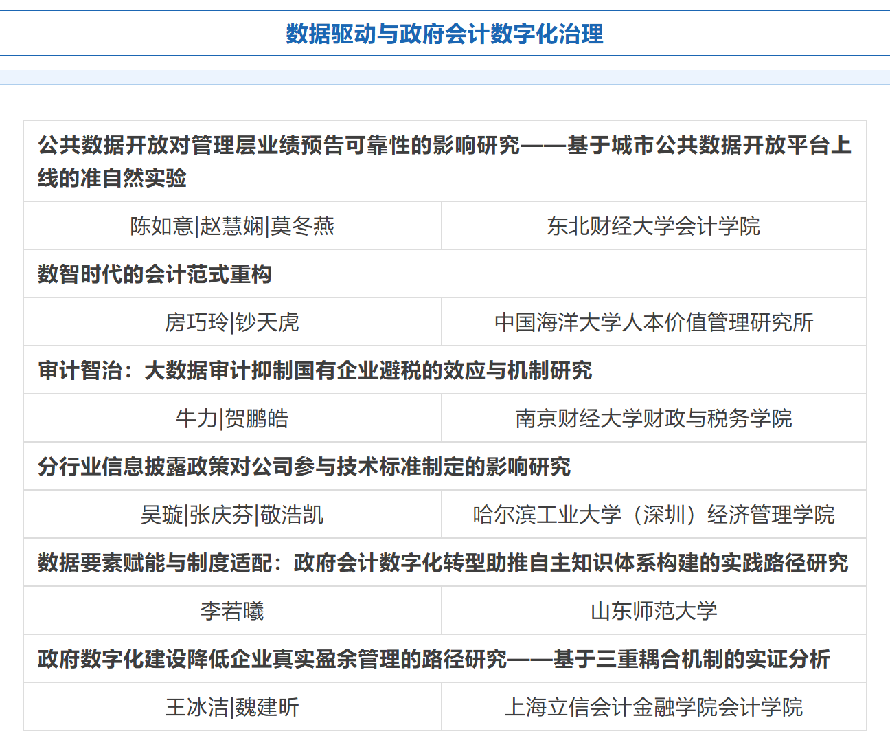Open the 审计智治 big data audit paper title
This screenshot has height=749, width=890.
315,370
